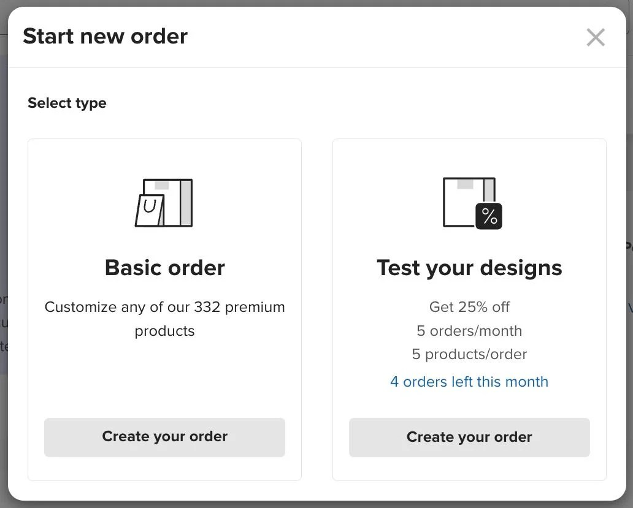Click the percent badge on the box icon
The width and height of the screenshot is (633, 508).
(489, 216)
